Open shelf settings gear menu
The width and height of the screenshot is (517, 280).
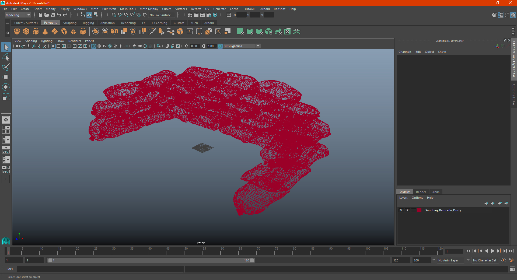click(x=8, y=33)
